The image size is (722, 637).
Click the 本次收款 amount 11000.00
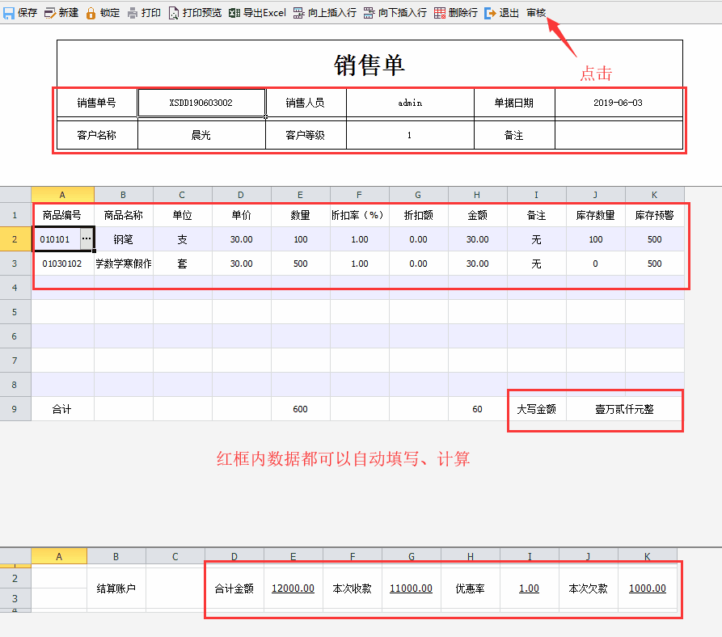click(x=411, y=588)
